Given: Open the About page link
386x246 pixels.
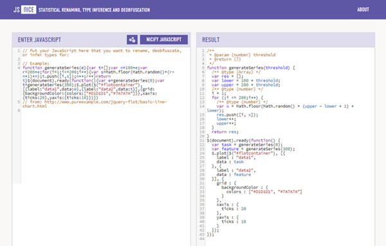Looking at the screenshot, I should 363,10.
